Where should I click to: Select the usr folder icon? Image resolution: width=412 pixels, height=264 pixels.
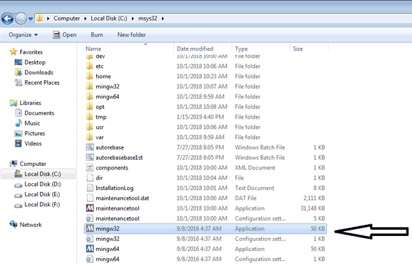click(89, 127)
